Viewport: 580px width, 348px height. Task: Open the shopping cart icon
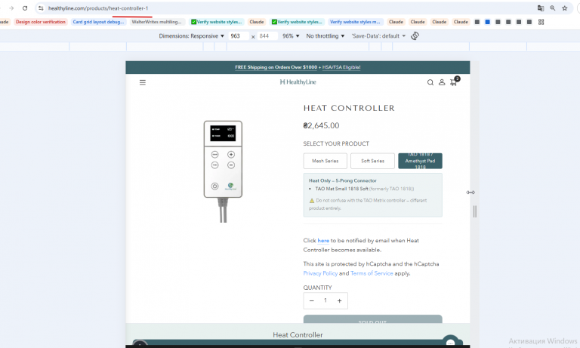453,82
